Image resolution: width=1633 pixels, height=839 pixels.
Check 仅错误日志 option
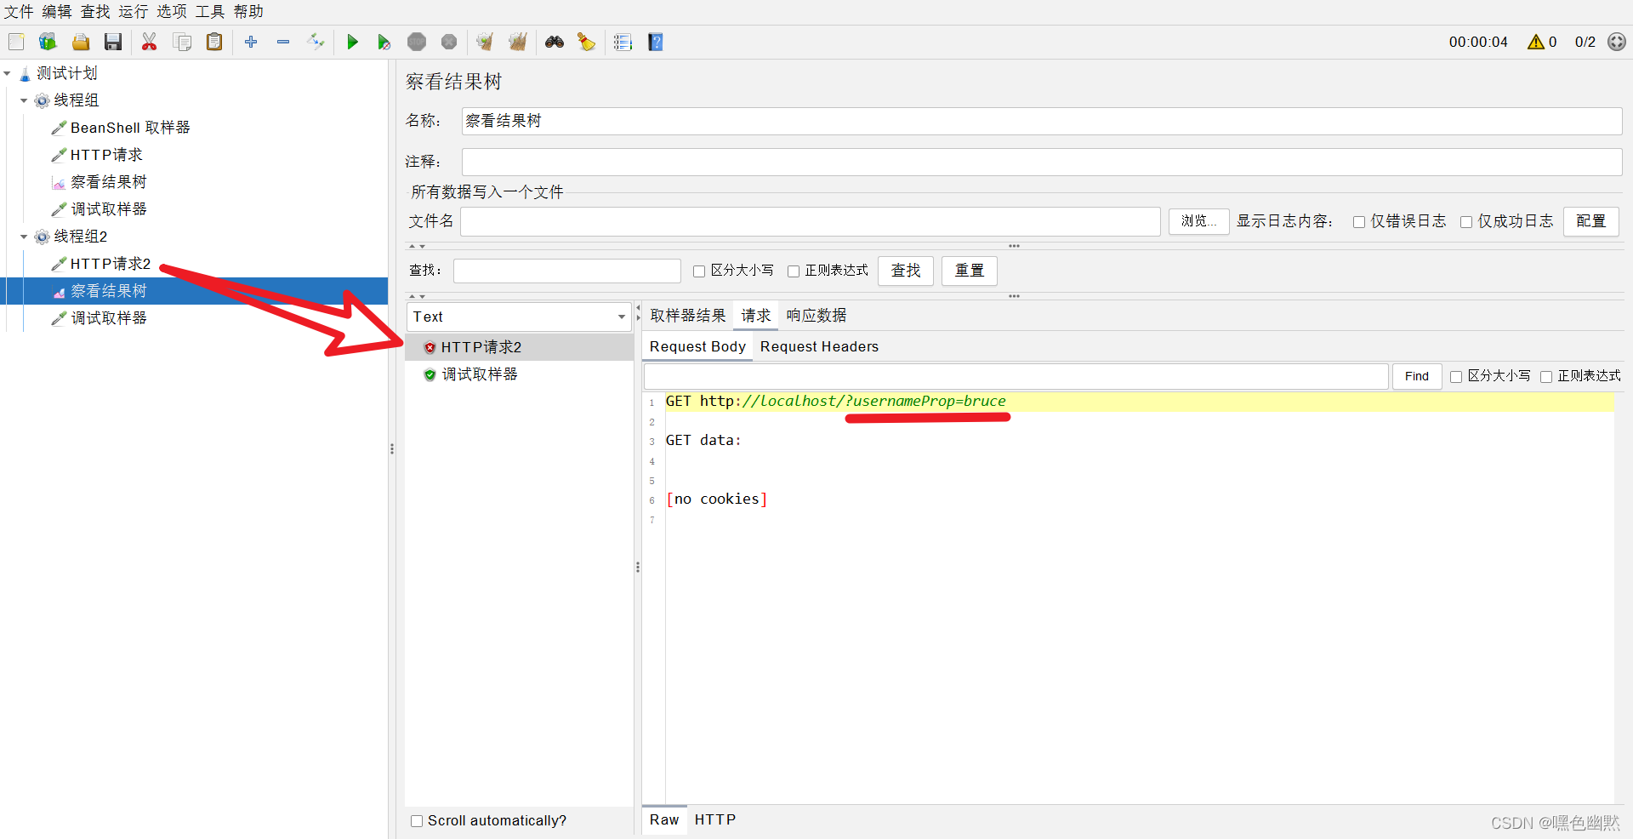tap(1358, 221)
